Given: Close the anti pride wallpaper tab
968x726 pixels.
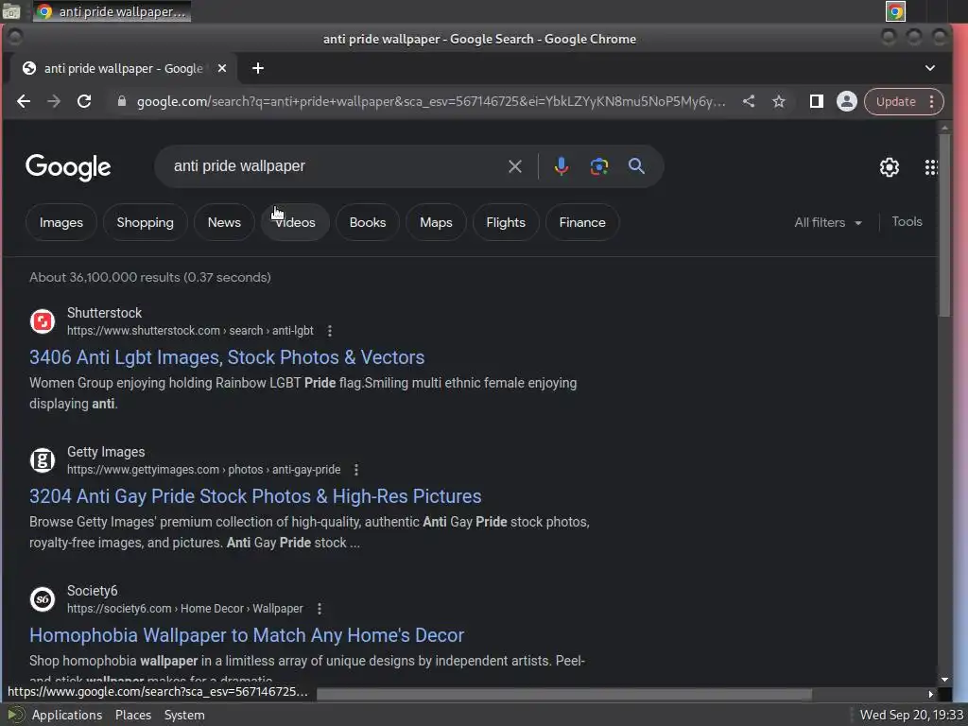Looking at the screenshot, I should click(222, 68).
